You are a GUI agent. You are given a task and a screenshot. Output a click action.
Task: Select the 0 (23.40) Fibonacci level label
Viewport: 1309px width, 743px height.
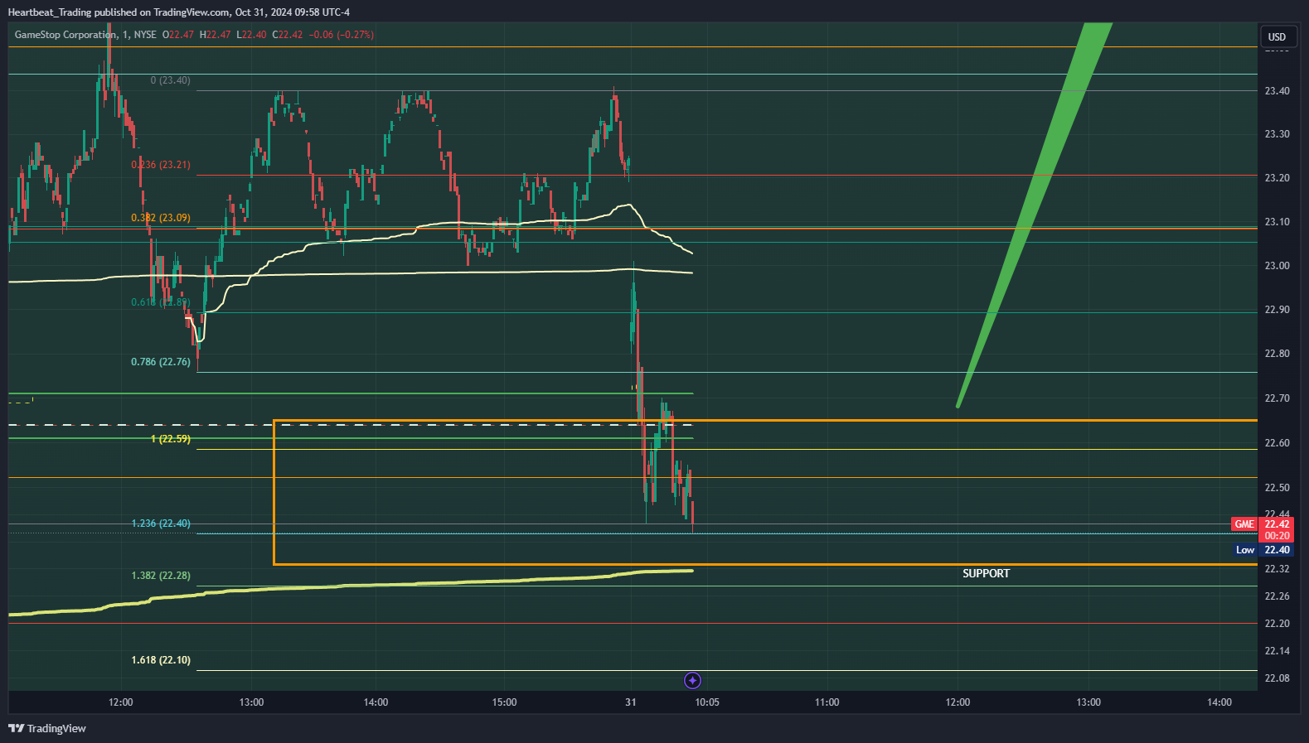coord(170,80)
